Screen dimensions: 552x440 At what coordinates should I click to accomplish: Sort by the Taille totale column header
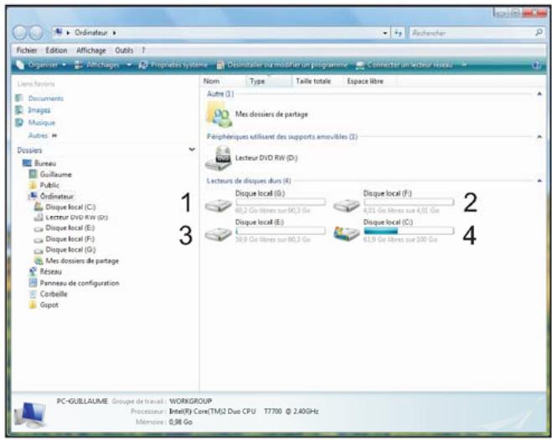[x=317, y=81]
